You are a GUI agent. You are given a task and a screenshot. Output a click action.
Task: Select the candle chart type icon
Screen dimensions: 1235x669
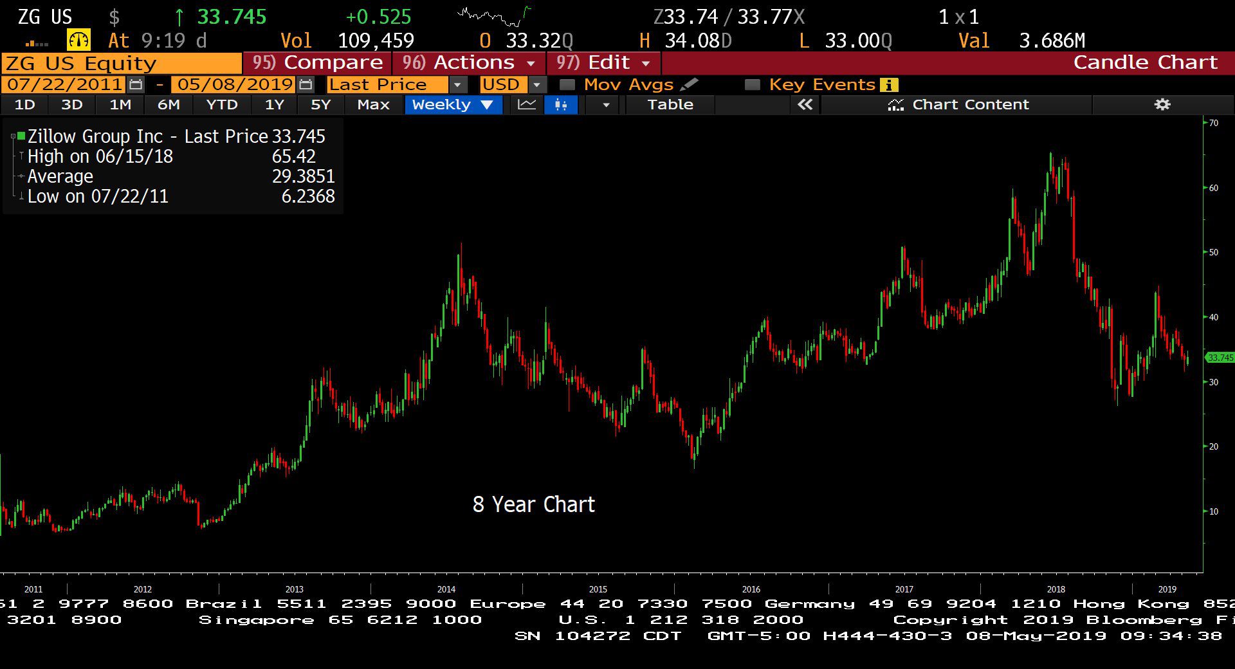coord(561,104)
